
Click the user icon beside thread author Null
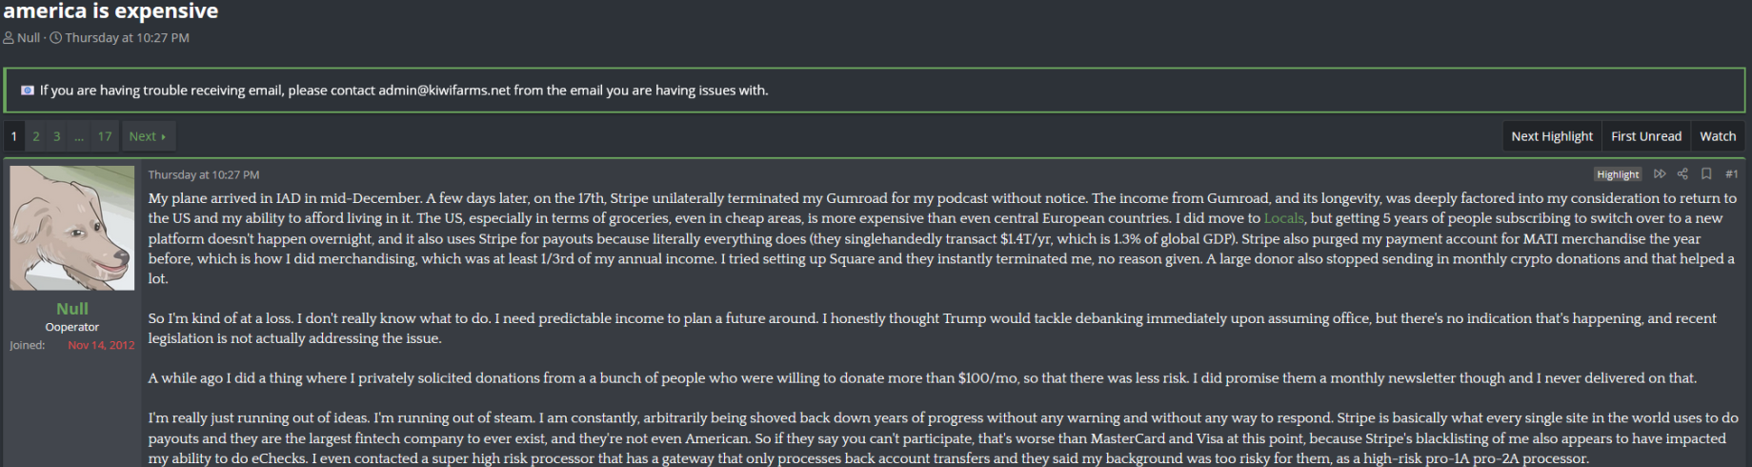tap(9, 38)
